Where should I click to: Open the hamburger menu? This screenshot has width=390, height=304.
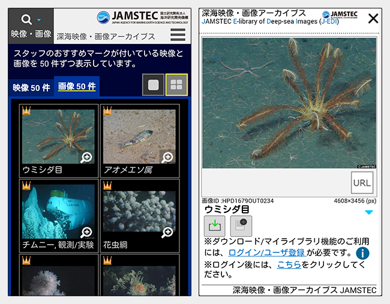(x=178, y=35)
